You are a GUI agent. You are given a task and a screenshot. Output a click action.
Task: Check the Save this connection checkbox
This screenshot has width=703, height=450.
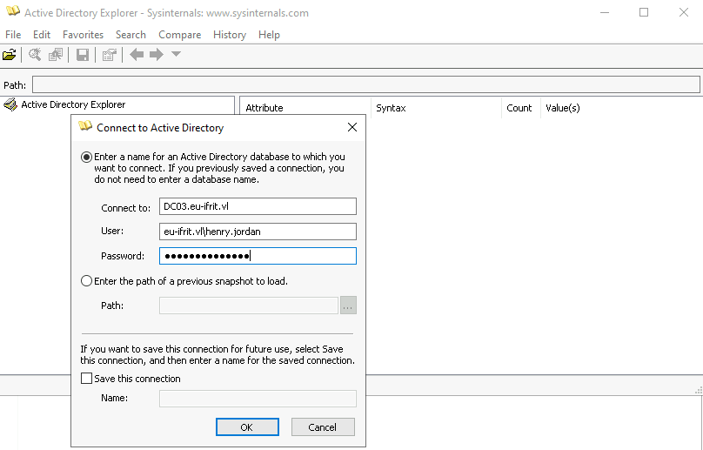[86, 379]
